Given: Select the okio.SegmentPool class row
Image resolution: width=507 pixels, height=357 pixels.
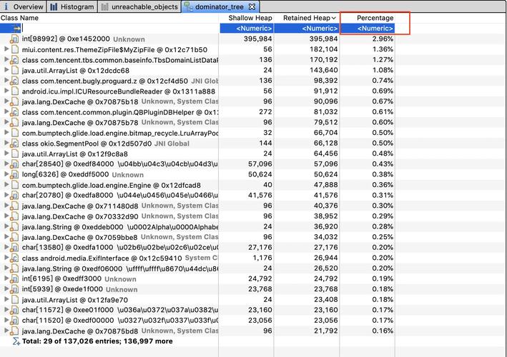Looking at the screenshot, I should (197, 144).
